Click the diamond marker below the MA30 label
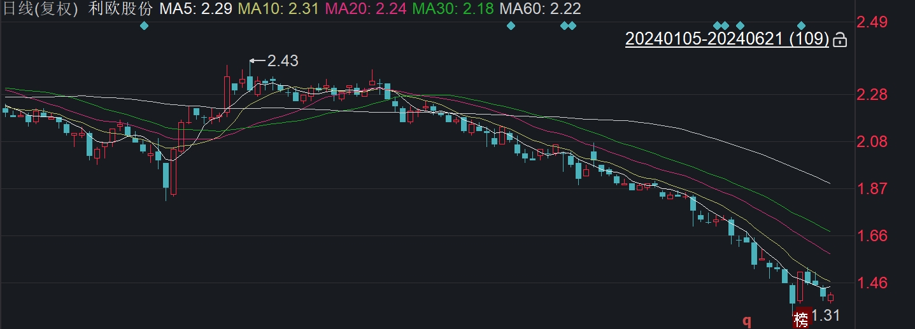The image size is (915, 329). pyautogui.click(x=511, y=25)
